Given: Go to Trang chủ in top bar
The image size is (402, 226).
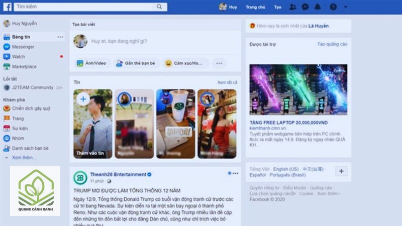Looking at the screenshot, I should (x=255, y=7).
